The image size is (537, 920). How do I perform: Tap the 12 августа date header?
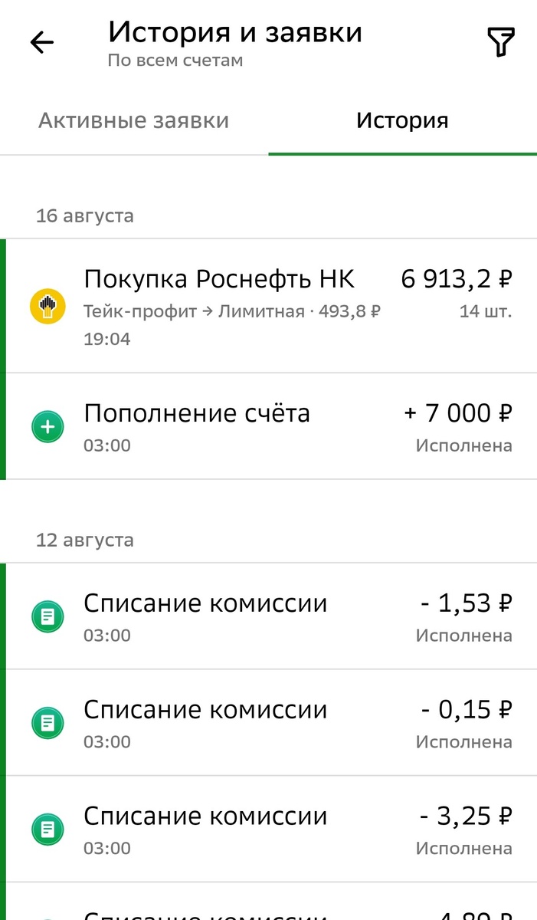[84, 539]
